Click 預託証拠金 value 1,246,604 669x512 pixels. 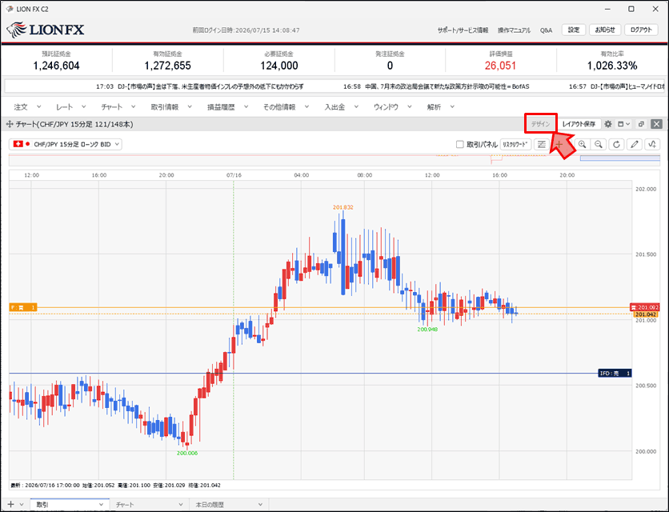tap(56, 66)
